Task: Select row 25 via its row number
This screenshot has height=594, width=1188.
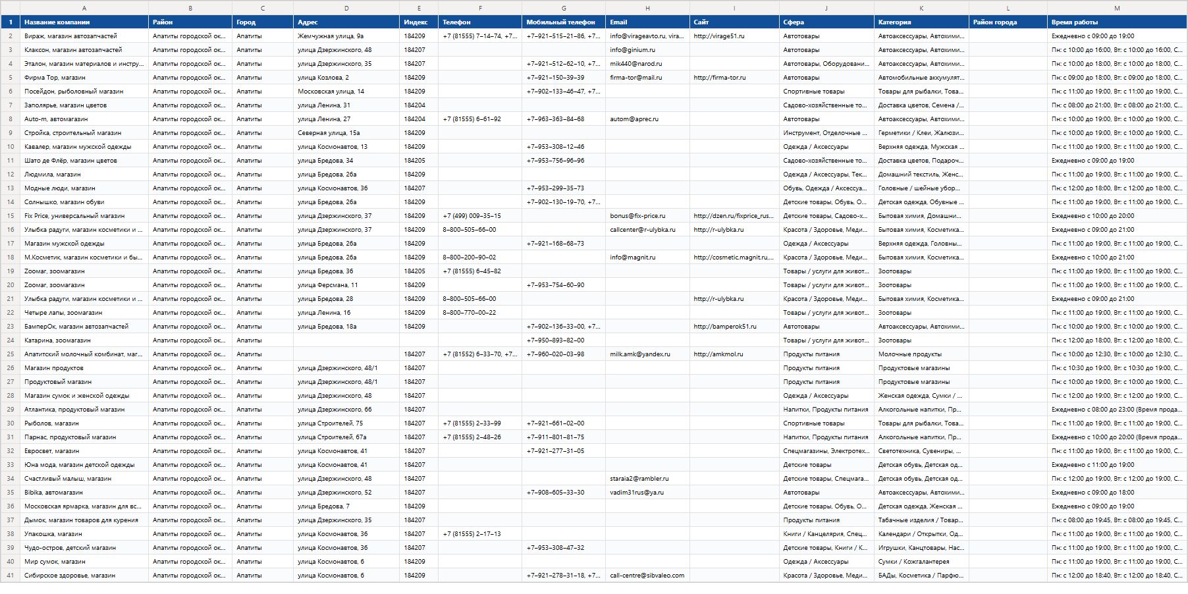Action: 11,354
